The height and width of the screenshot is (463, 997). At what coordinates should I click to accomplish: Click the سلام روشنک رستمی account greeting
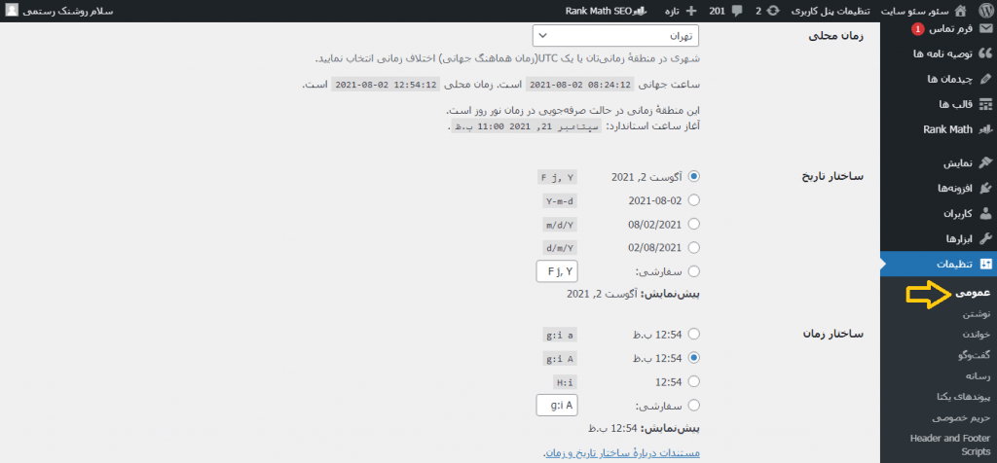pos(67,11)
